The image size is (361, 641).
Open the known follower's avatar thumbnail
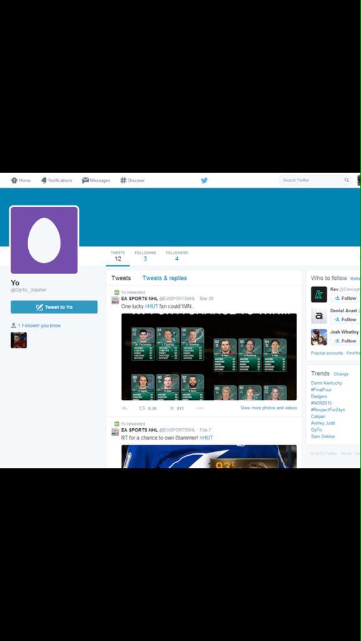click(x=19, y=340)
